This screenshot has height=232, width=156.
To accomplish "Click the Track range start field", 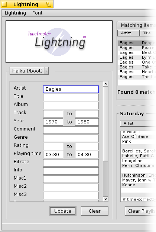I will (x=53, y=114).
